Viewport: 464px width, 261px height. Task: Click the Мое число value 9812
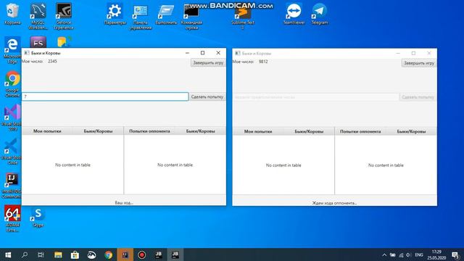pos(263,62)
